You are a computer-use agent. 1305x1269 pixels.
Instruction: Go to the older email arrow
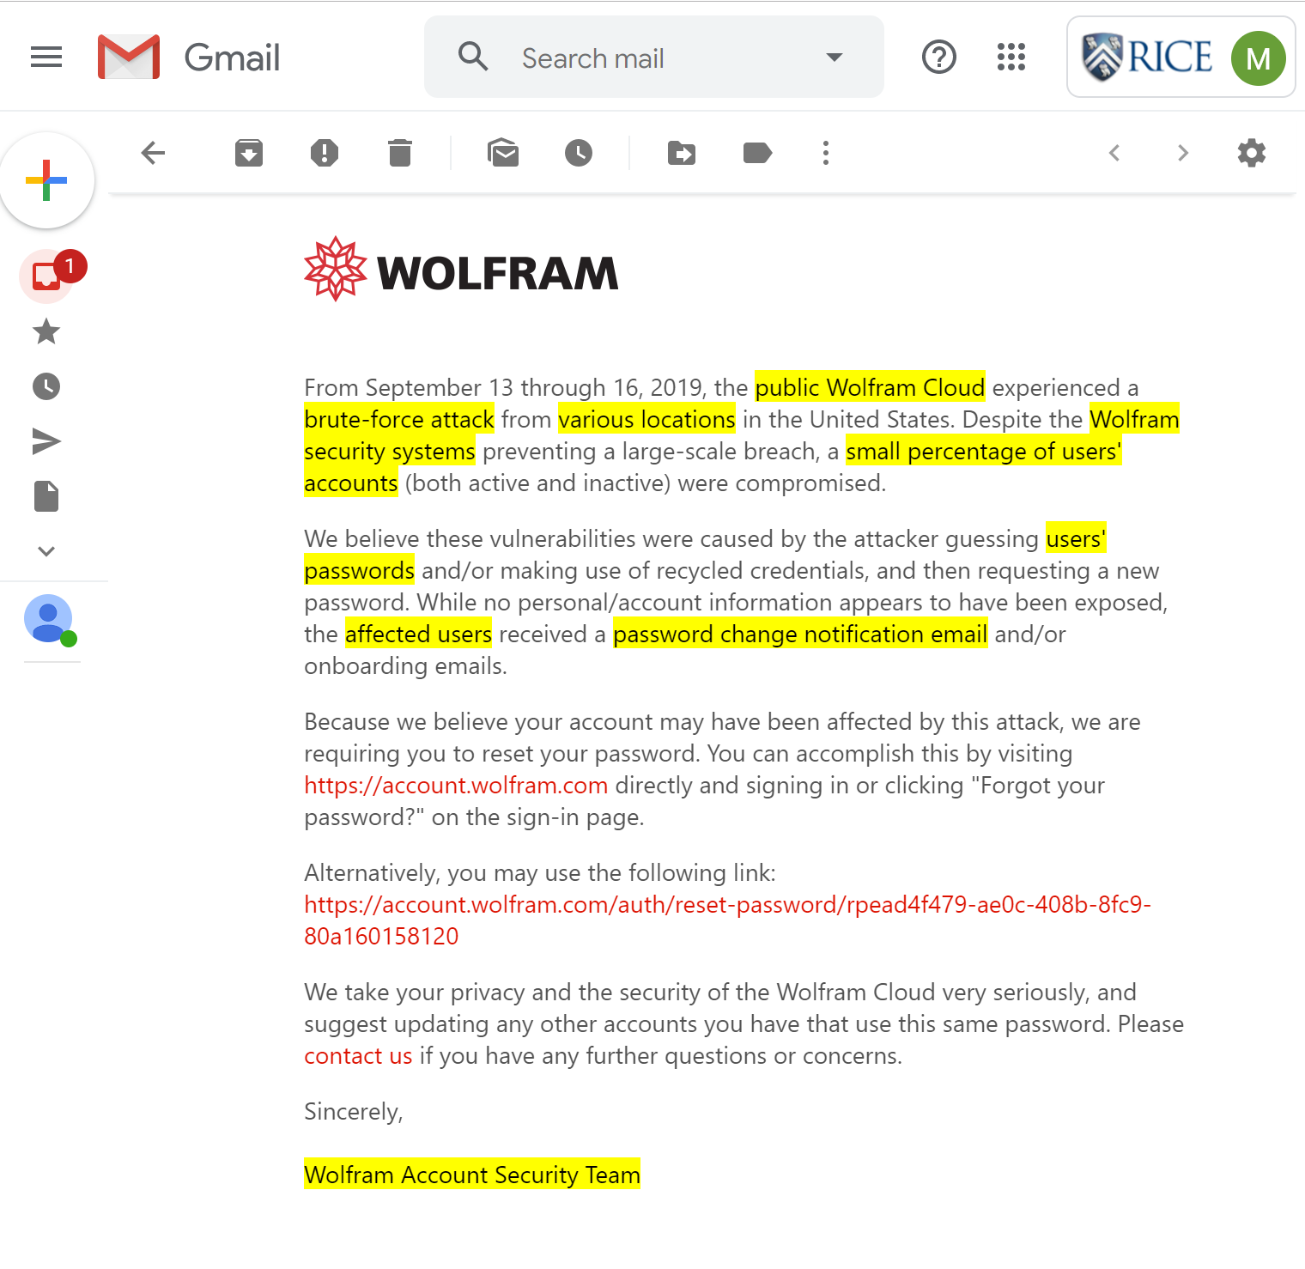point(1183,153)
